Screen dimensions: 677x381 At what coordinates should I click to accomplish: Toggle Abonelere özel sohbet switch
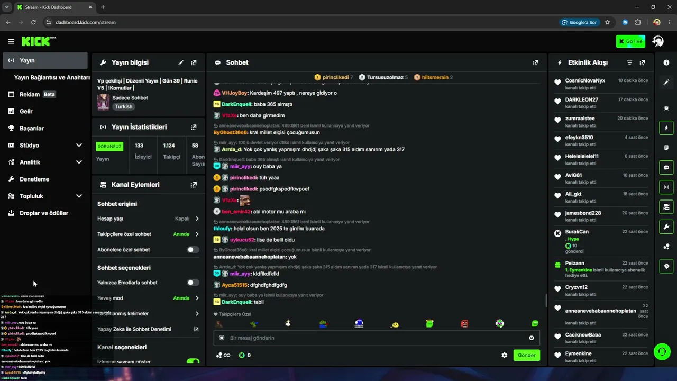(x=193, y=250)
